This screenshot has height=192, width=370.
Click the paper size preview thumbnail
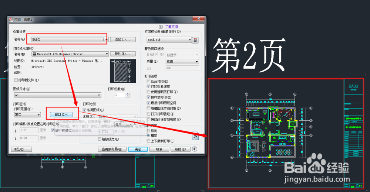[x=123, y=71]
